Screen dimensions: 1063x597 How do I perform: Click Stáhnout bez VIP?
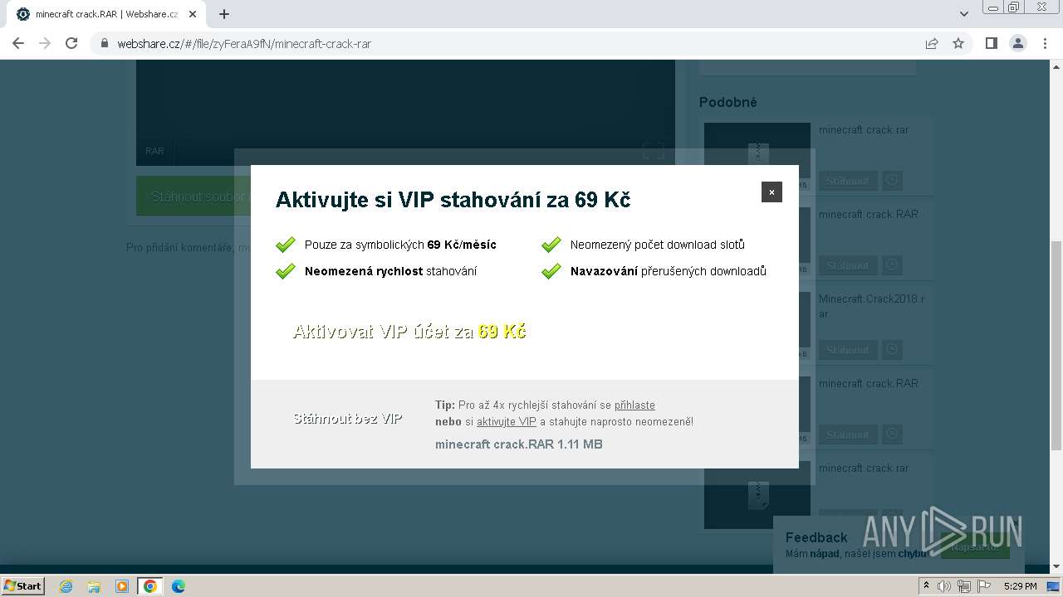click(348, 419)
